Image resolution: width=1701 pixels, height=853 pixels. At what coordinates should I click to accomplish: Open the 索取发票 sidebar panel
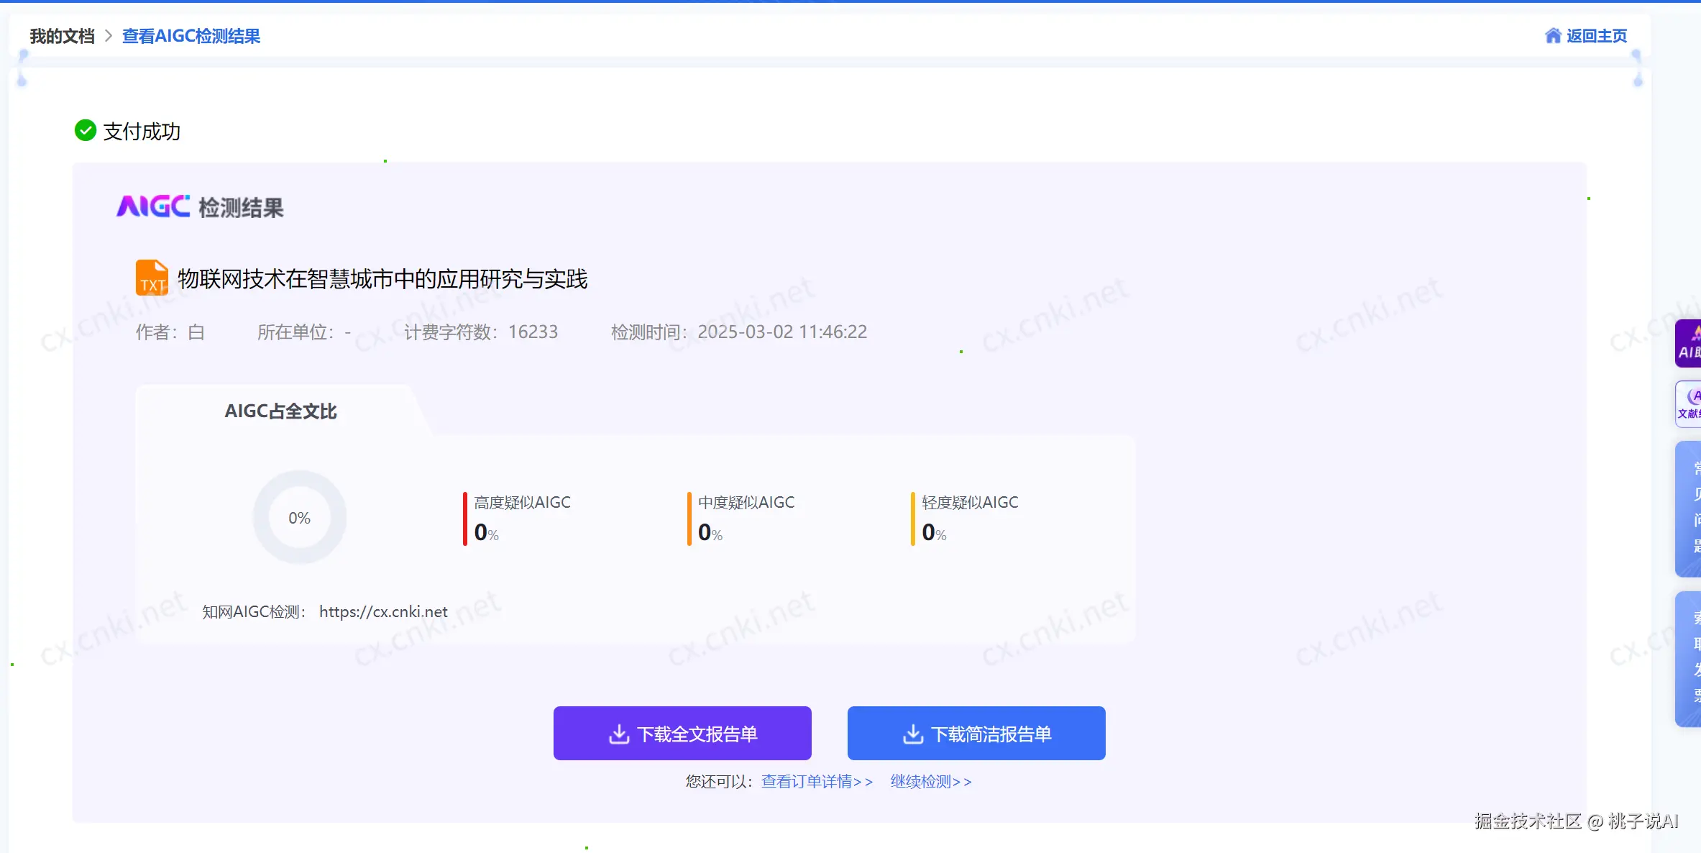click(1689, 658)
